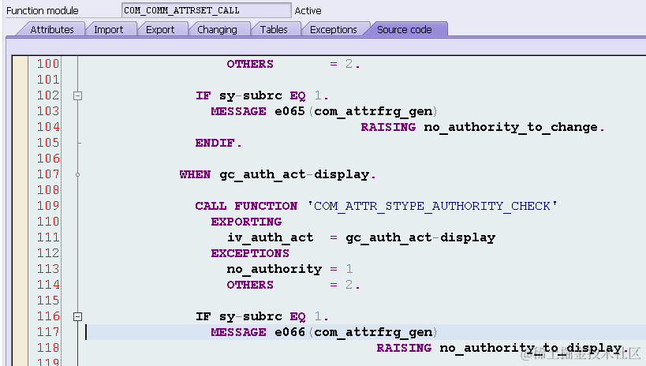Click line number 113

(48, 269)
